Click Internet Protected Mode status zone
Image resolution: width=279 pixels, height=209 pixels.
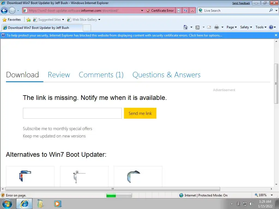click(203, 195)
